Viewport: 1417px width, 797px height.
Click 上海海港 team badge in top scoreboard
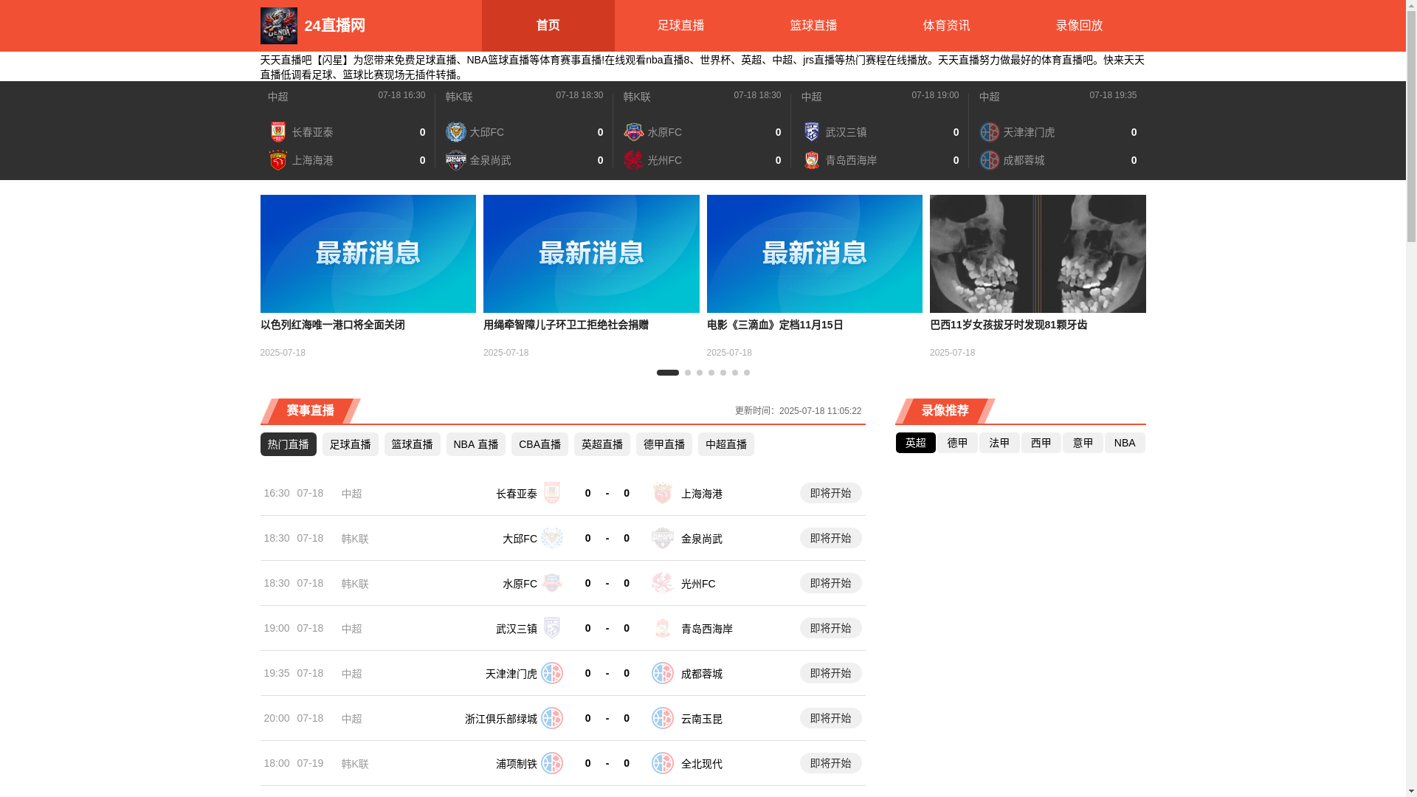[278, 160]
